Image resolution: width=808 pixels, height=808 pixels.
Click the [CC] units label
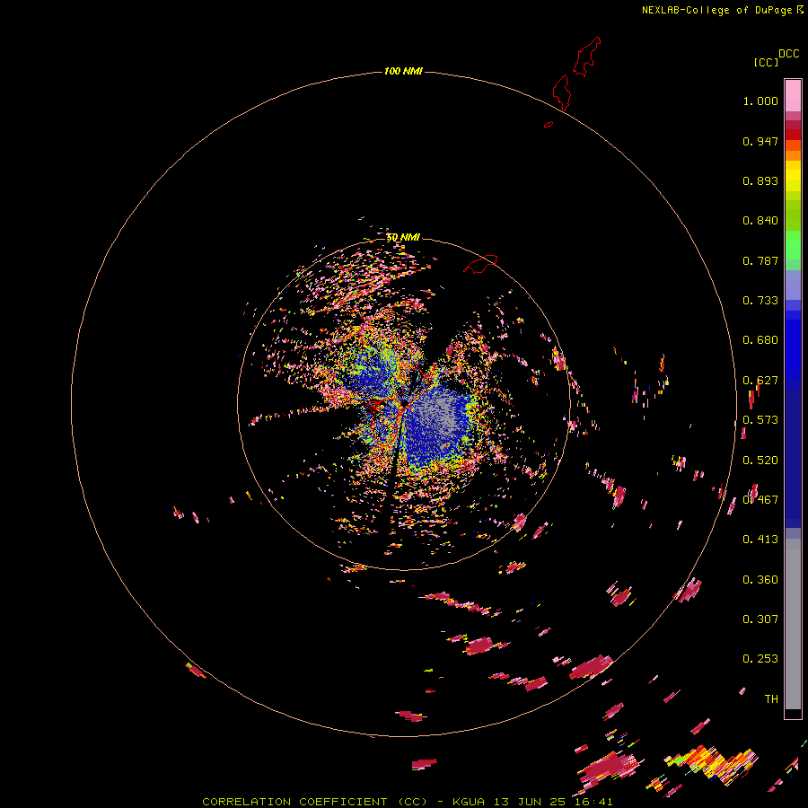coord(766,62)
